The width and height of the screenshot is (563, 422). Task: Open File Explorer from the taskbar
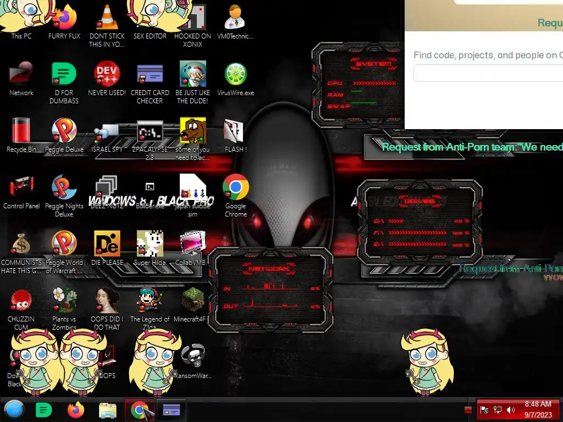[x=108, y=410]
